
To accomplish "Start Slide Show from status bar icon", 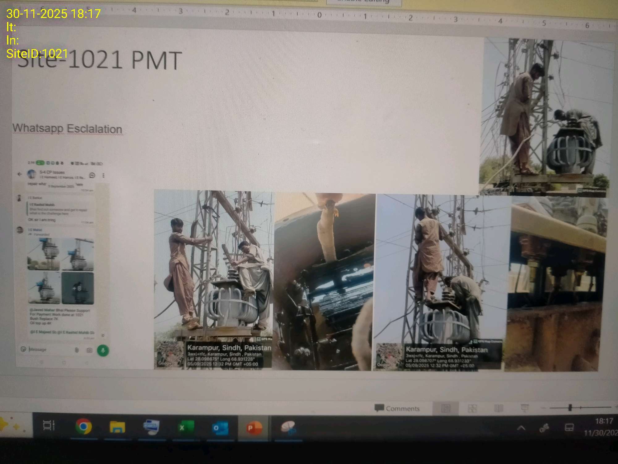I will click(524, 408).
